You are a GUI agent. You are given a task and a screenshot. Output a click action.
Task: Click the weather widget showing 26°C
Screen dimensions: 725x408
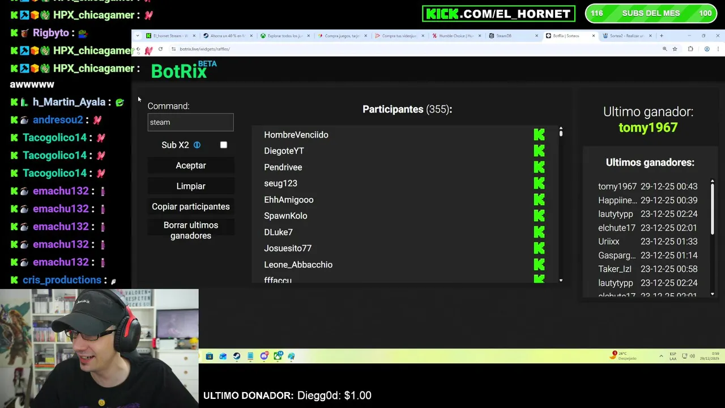624,356
